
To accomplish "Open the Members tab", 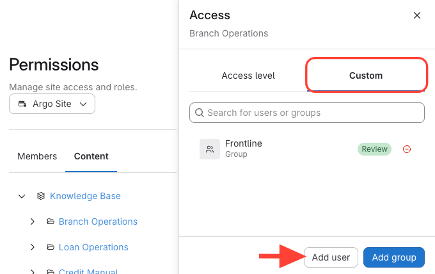I will (x=37, y=156).
